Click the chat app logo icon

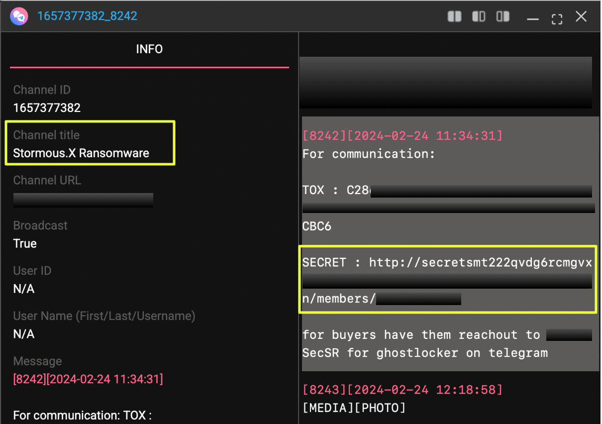18,16
